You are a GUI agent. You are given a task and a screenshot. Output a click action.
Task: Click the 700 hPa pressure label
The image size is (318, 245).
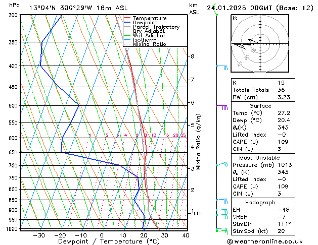(x=14, y=165)
